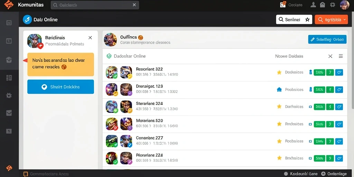The height and width of the screenshot is (177, 354).
Task: Click blue house icon in Drenaigat 128 row
Action: point(279,90)
